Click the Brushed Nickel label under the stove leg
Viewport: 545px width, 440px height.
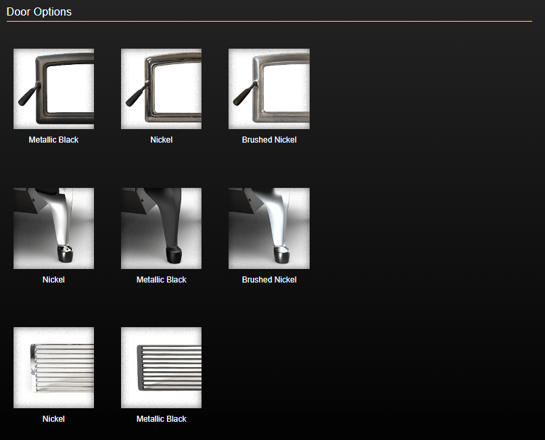(x=268, y=280)
